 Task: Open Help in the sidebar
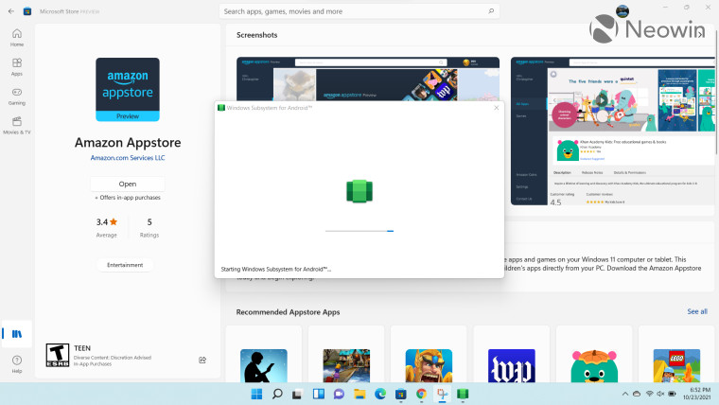tap(17, 364)
